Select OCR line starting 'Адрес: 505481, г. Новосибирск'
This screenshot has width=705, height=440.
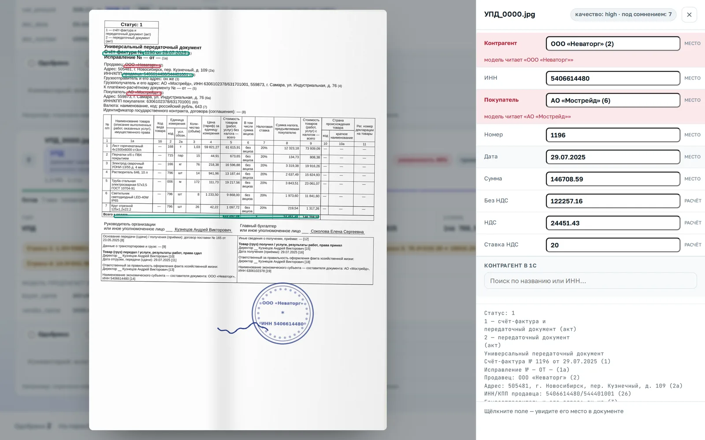click(583, 386)
